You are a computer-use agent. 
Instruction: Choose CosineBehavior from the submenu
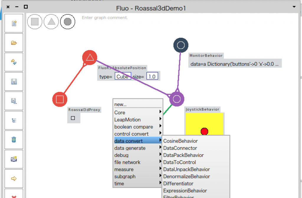[196, 141]
